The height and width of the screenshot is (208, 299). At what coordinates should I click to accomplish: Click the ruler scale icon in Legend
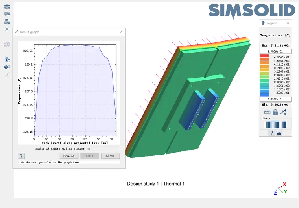coord(267,112)
